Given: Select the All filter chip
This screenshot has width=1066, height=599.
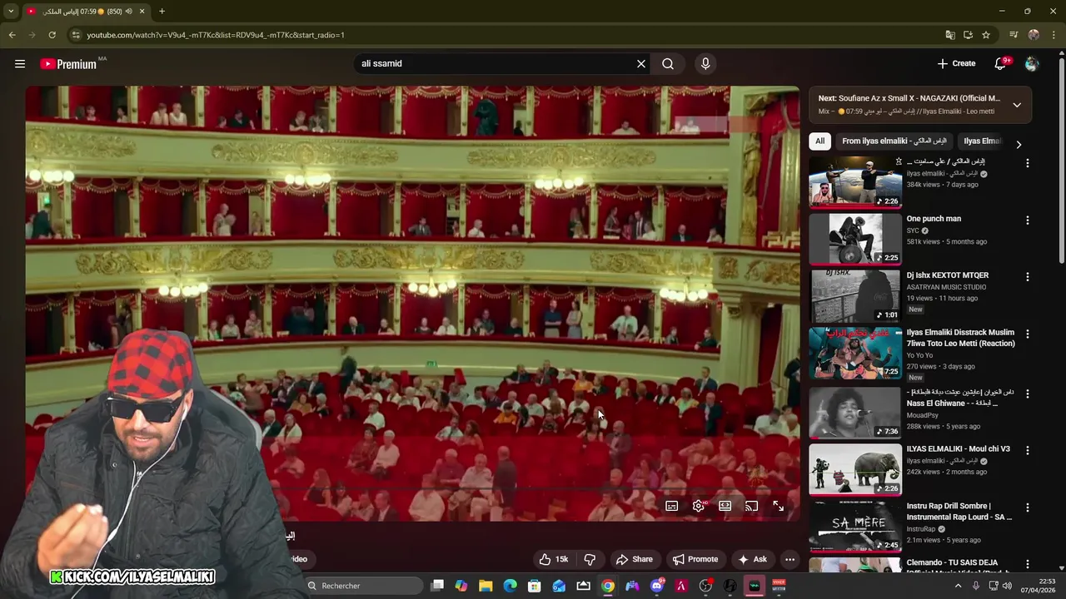Looking at the screenshot, I should point(819,141).
